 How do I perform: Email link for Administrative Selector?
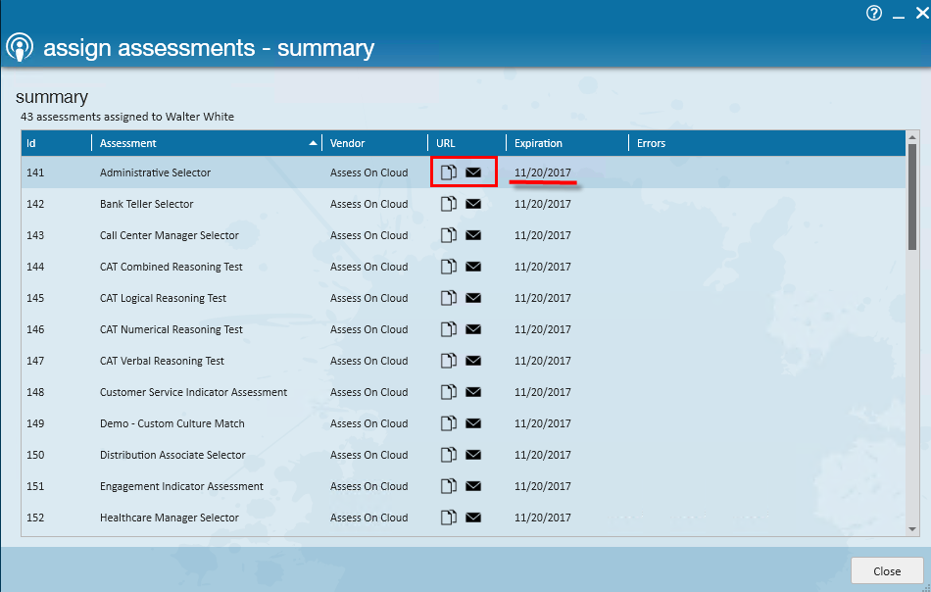click(x=473, y=173)
